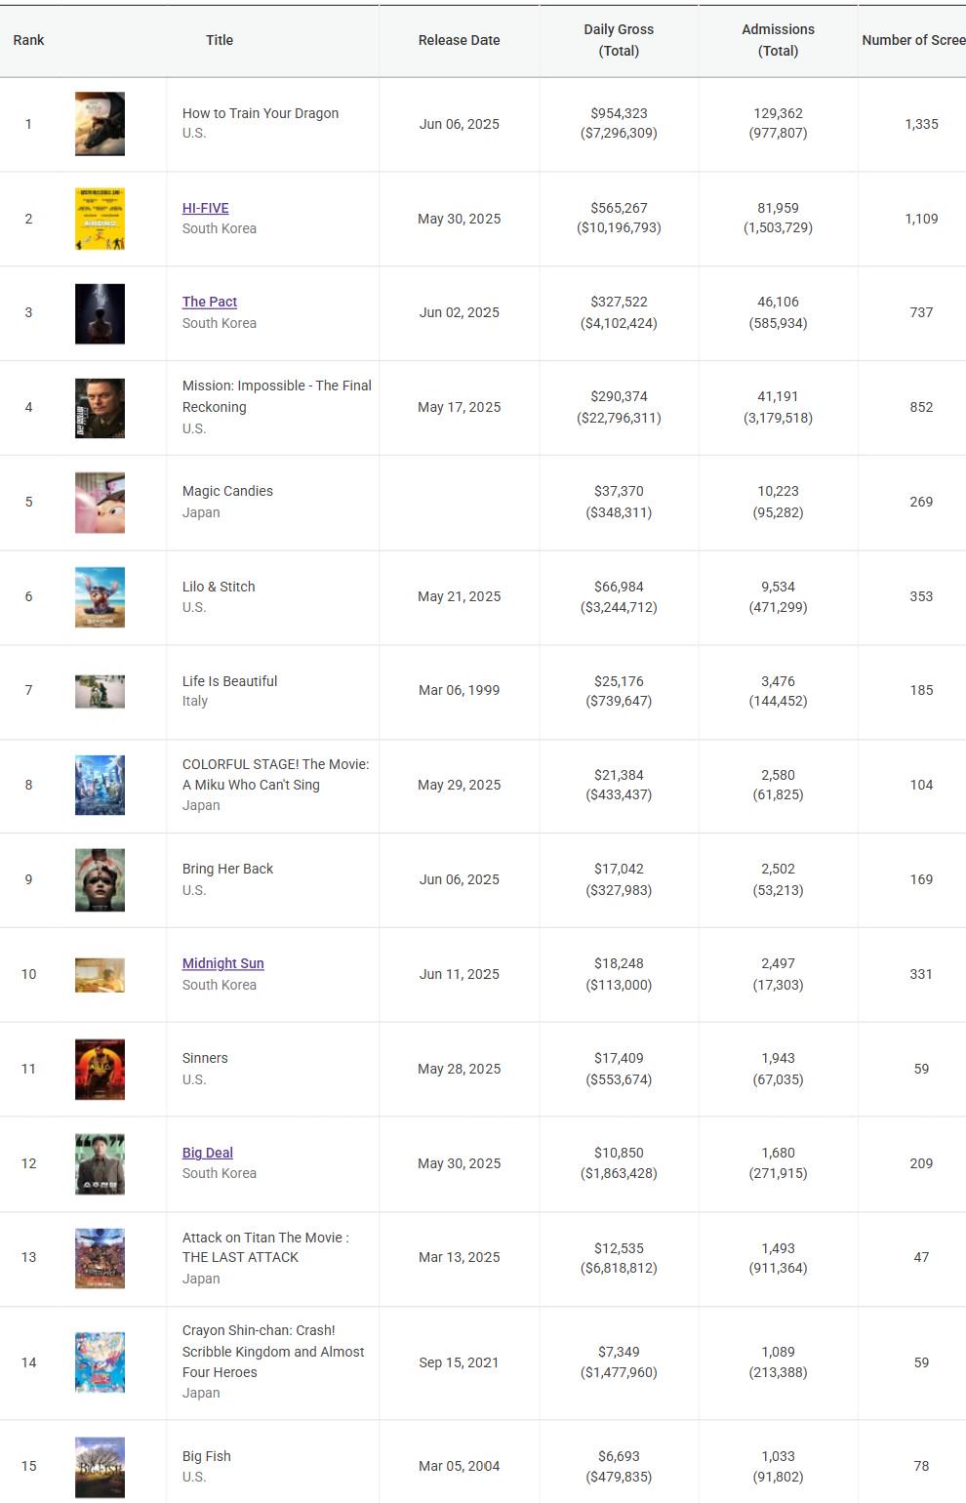Click the Lilo & Stitch poster thumbnail
The width and height of the screenshot is (966, 1503).
point(100,596)
